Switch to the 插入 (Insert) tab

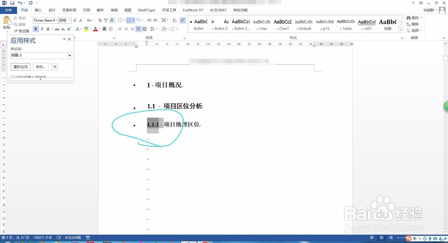[x=38, y=10]
